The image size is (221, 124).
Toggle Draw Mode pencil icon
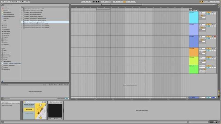[201, 2]
